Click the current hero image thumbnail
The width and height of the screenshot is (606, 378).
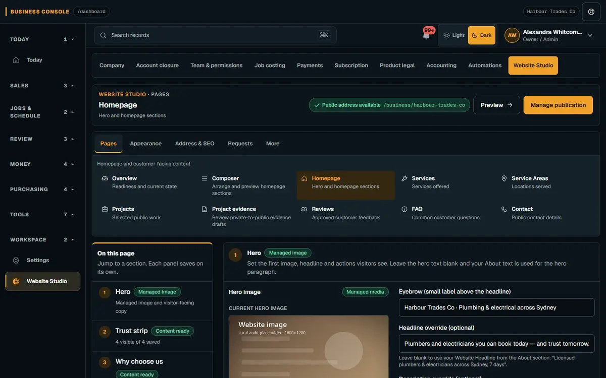pos(309,347)
